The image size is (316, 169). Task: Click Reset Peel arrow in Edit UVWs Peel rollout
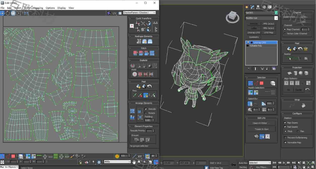pyautogui.click(x=149, y=87)
